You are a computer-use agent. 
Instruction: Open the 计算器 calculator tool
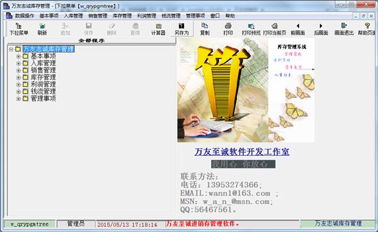[x=158, y=29]
